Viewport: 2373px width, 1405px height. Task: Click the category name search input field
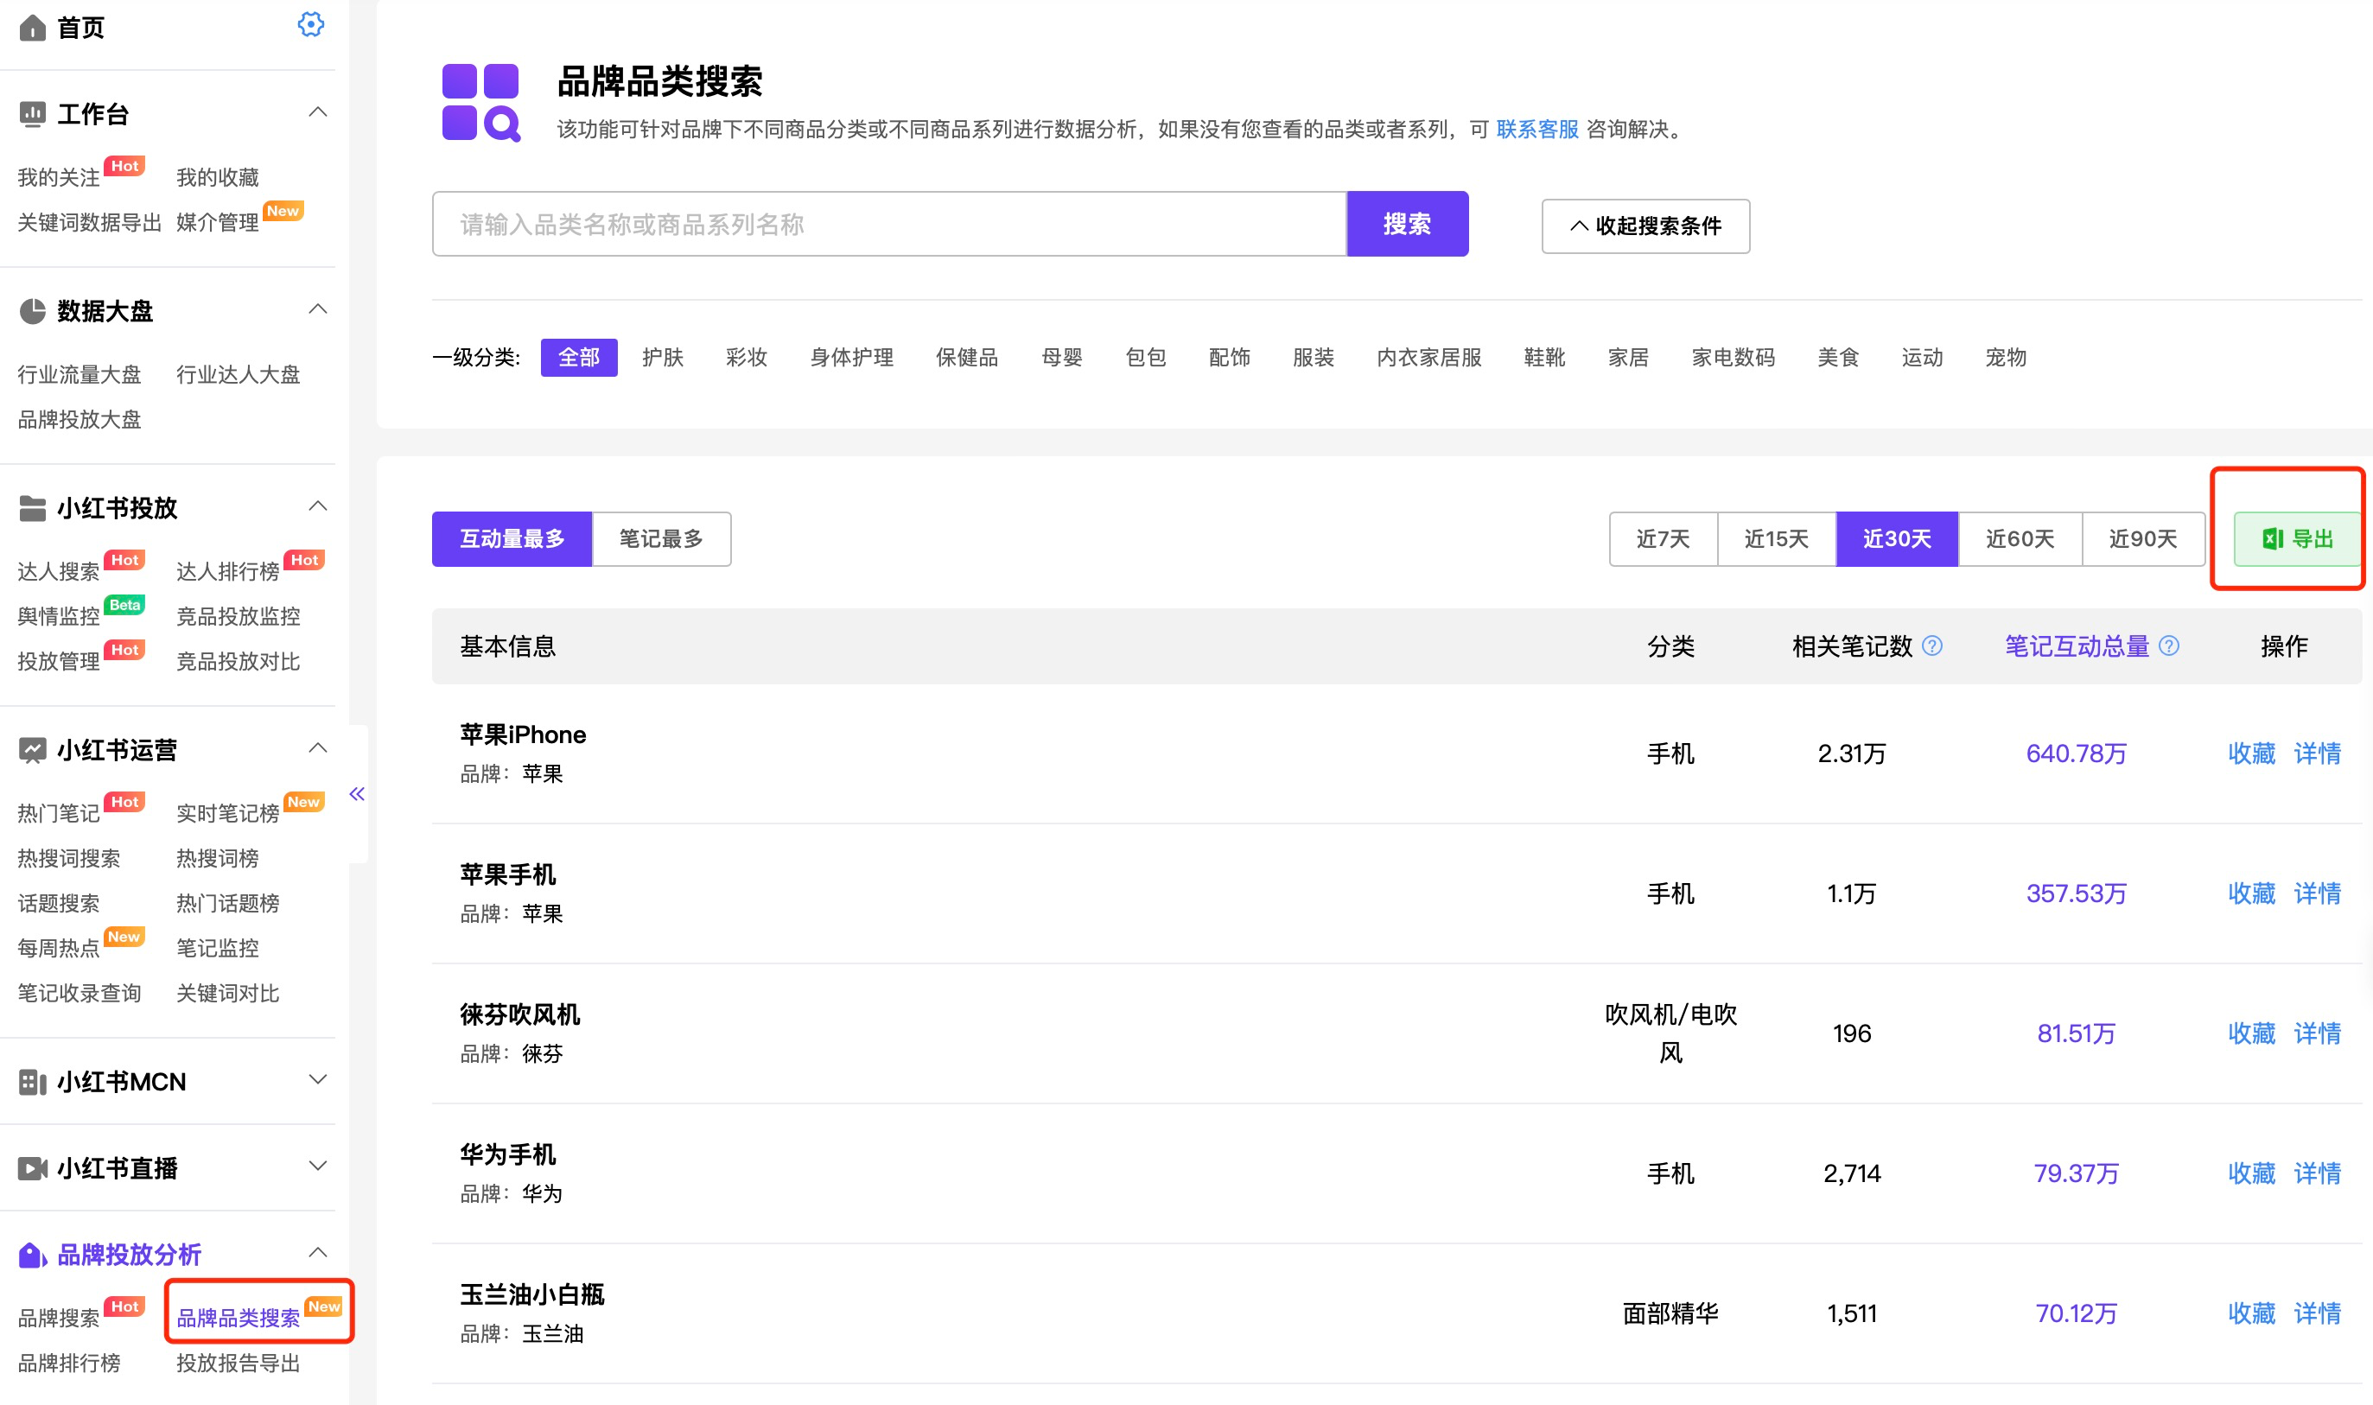890,225
